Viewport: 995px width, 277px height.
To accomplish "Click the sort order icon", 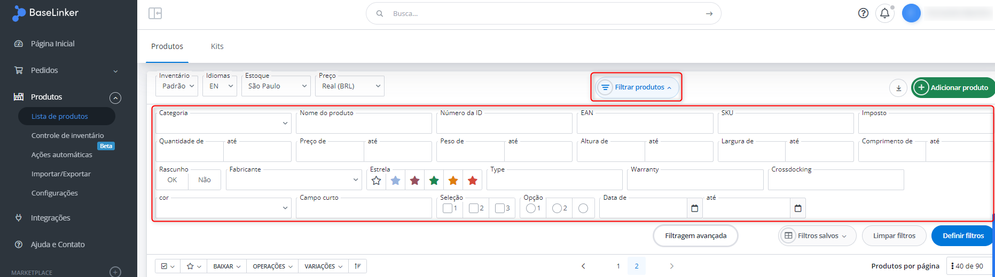I will click(357, 266).
